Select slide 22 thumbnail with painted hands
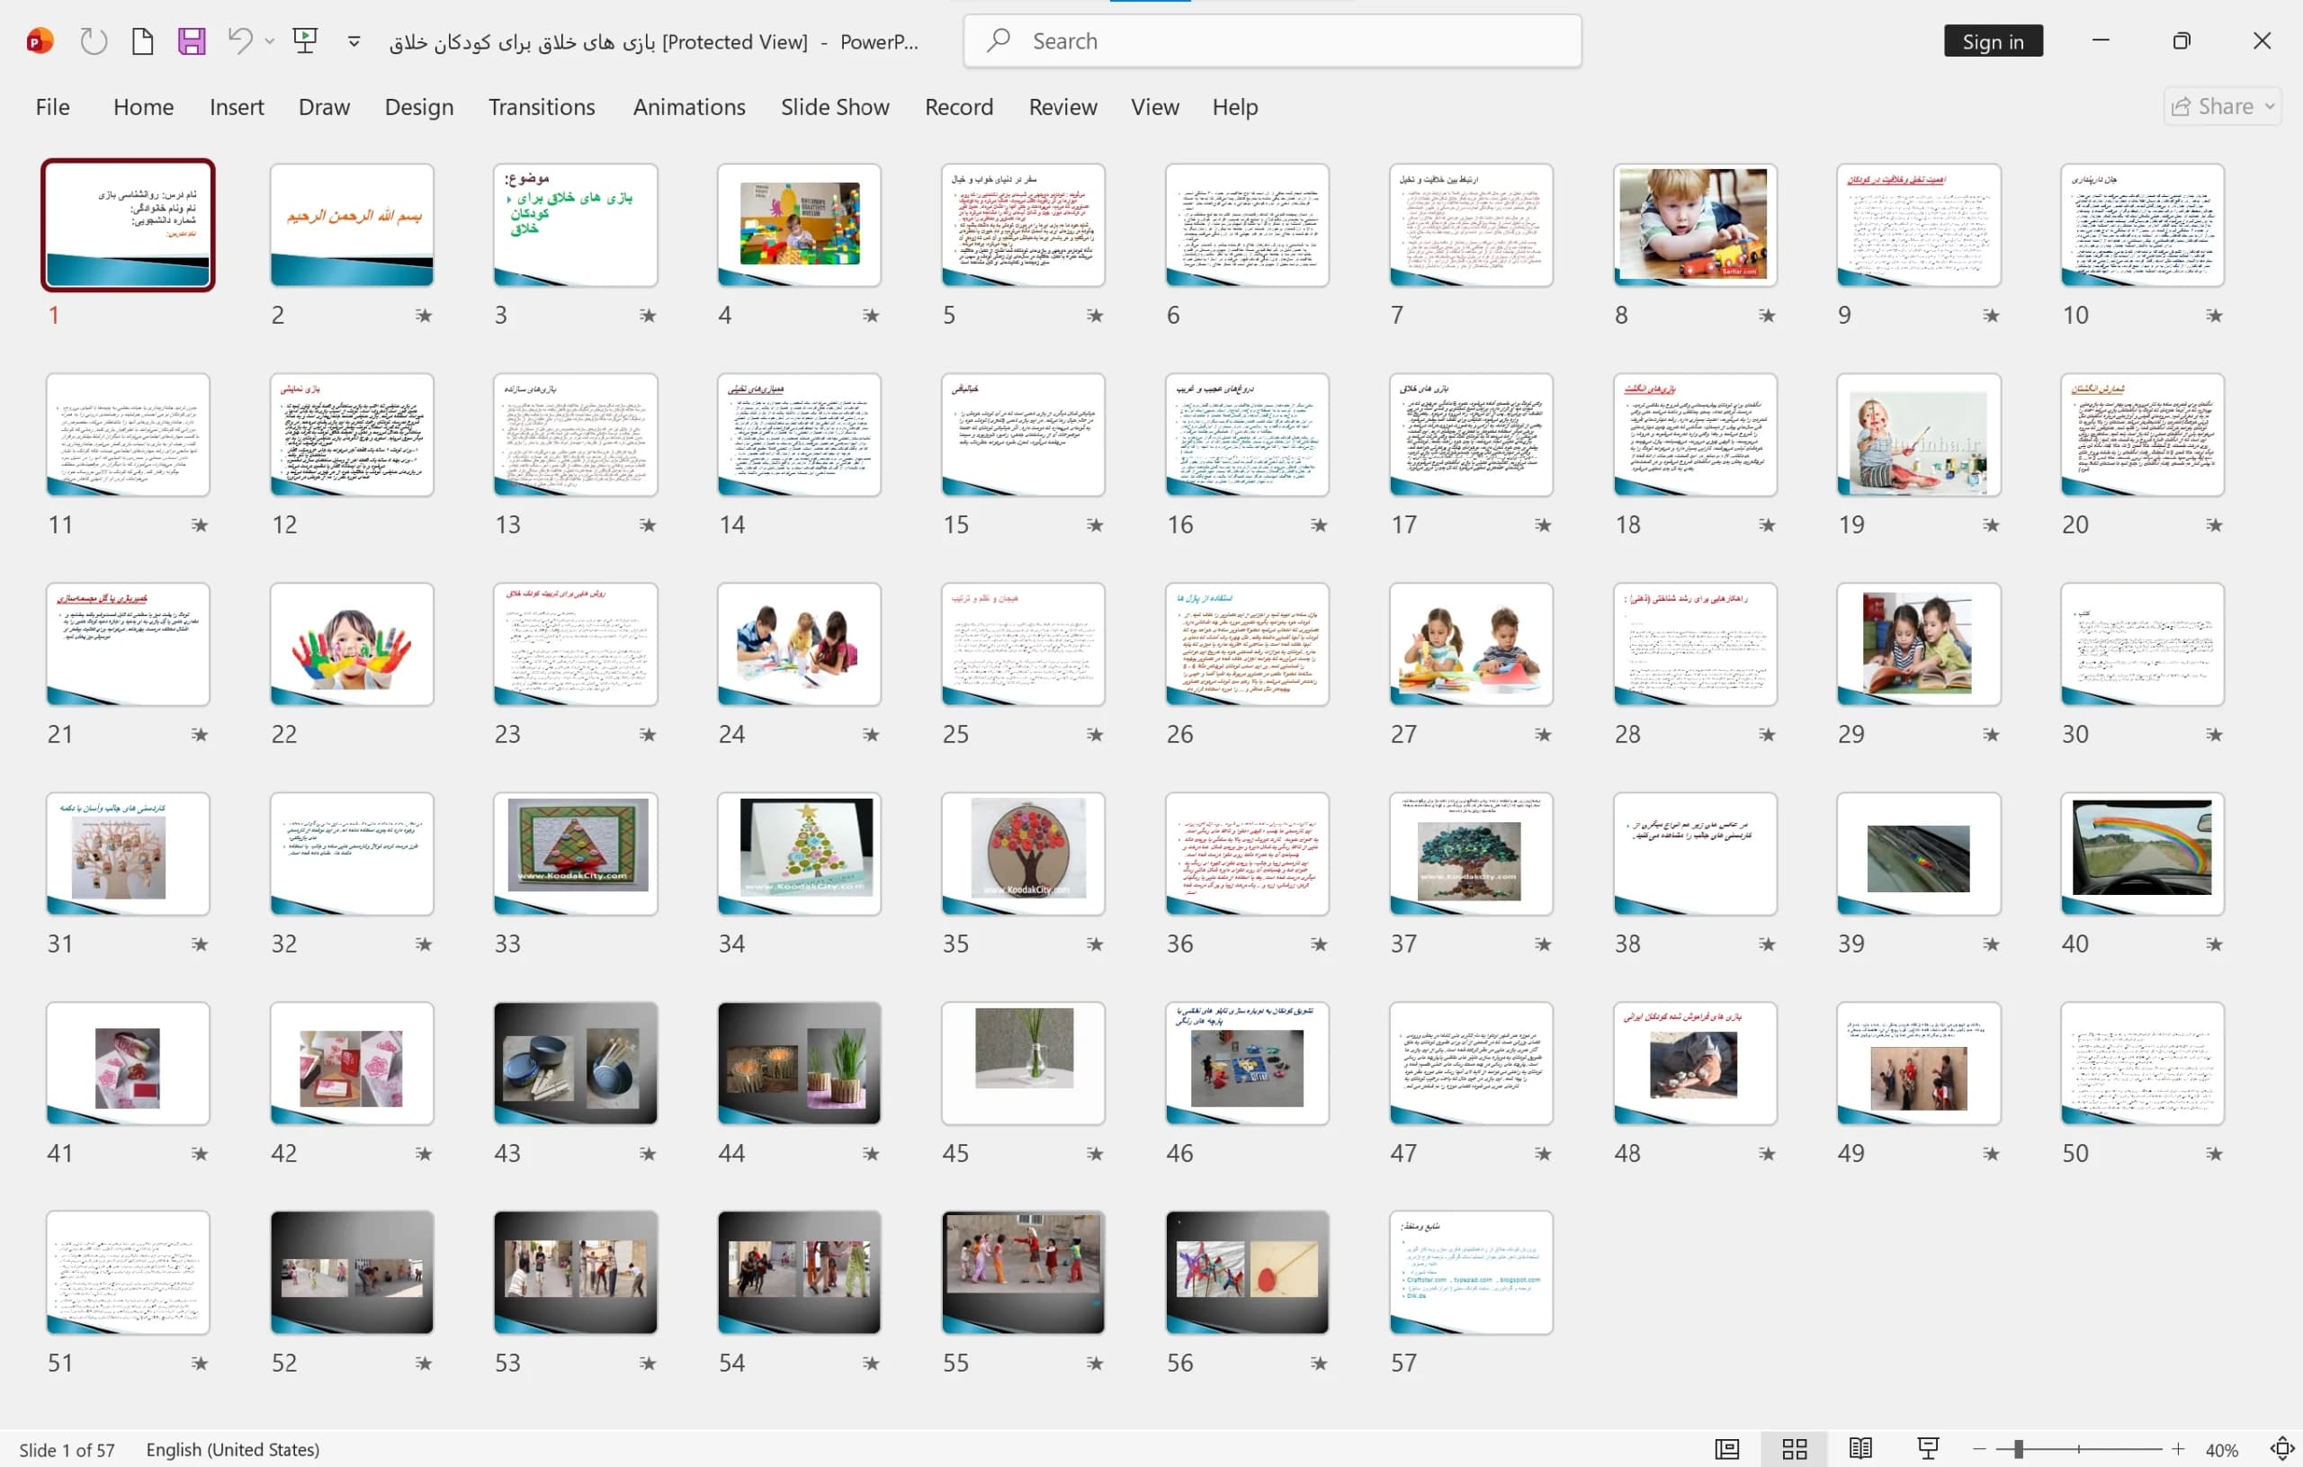Screen dimensions: 2303x1467 (x=352, y=644)
